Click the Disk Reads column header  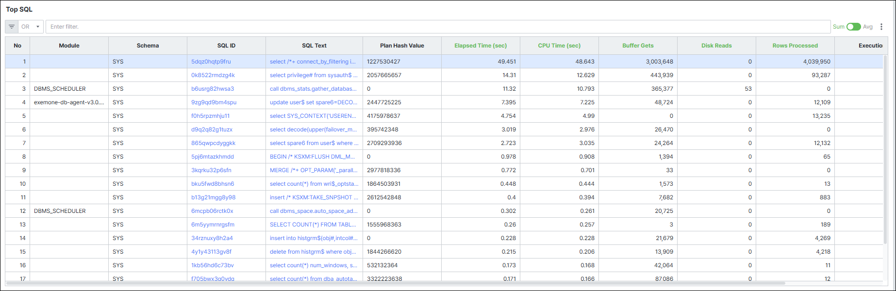coord(716,46)
